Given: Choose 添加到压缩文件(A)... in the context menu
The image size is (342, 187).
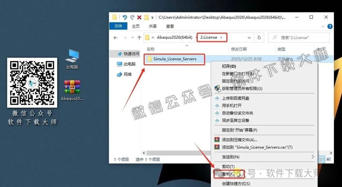Looking at the screenshot, I should coord(239,140).
